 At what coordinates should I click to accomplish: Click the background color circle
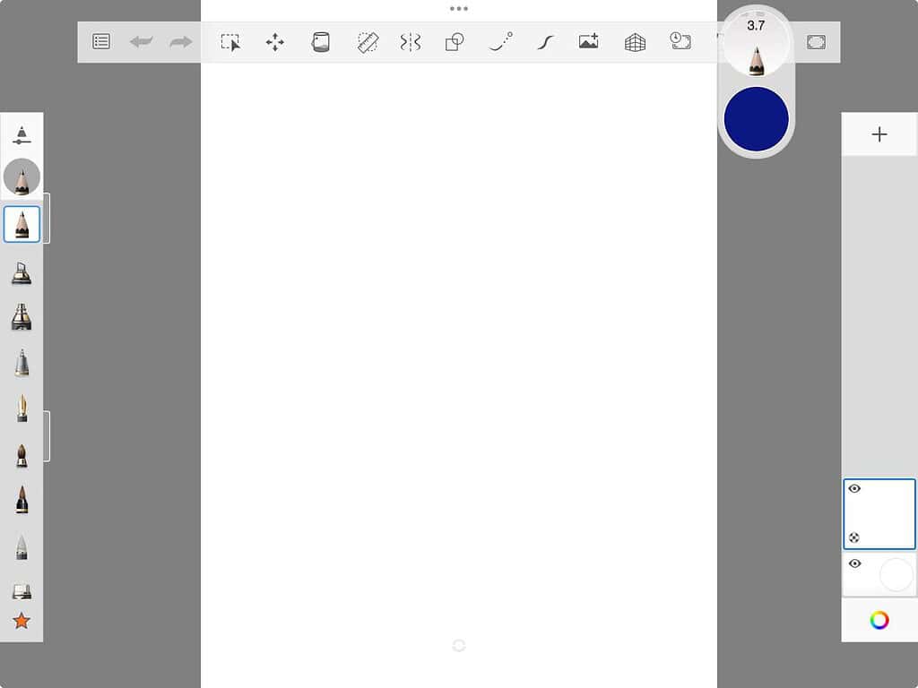896,574
